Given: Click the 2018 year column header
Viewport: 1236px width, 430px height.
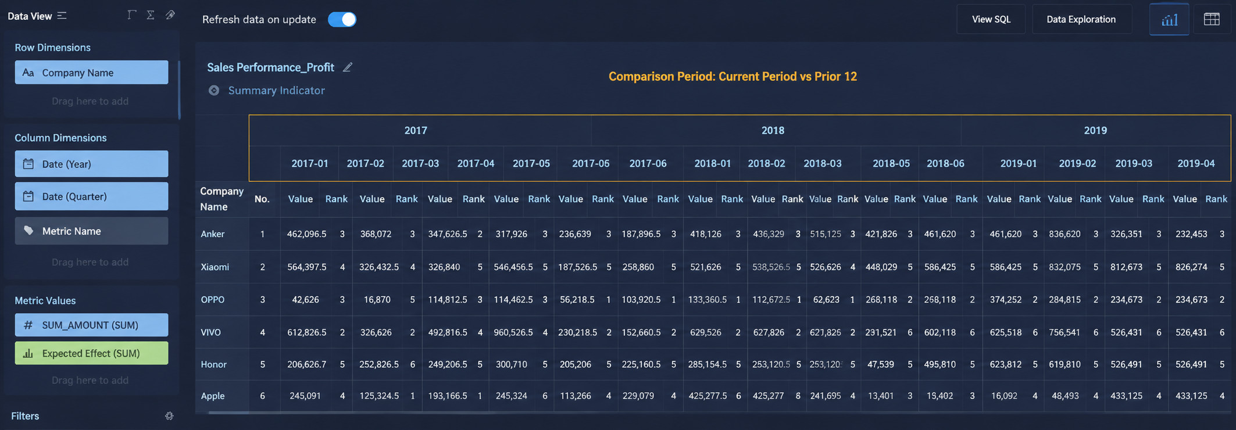Looking at the screenshot, I should (x=773, y=130).
